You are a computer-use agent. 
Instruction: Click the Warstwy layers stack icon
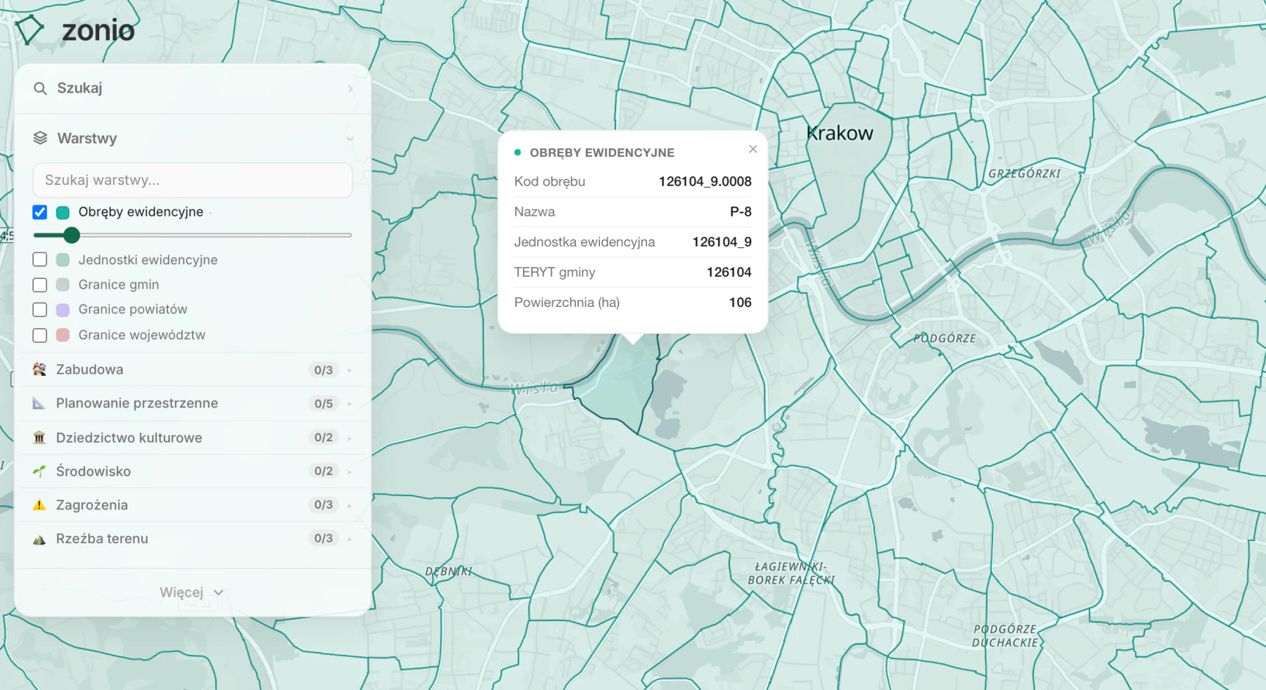click(x=40, y=138)
